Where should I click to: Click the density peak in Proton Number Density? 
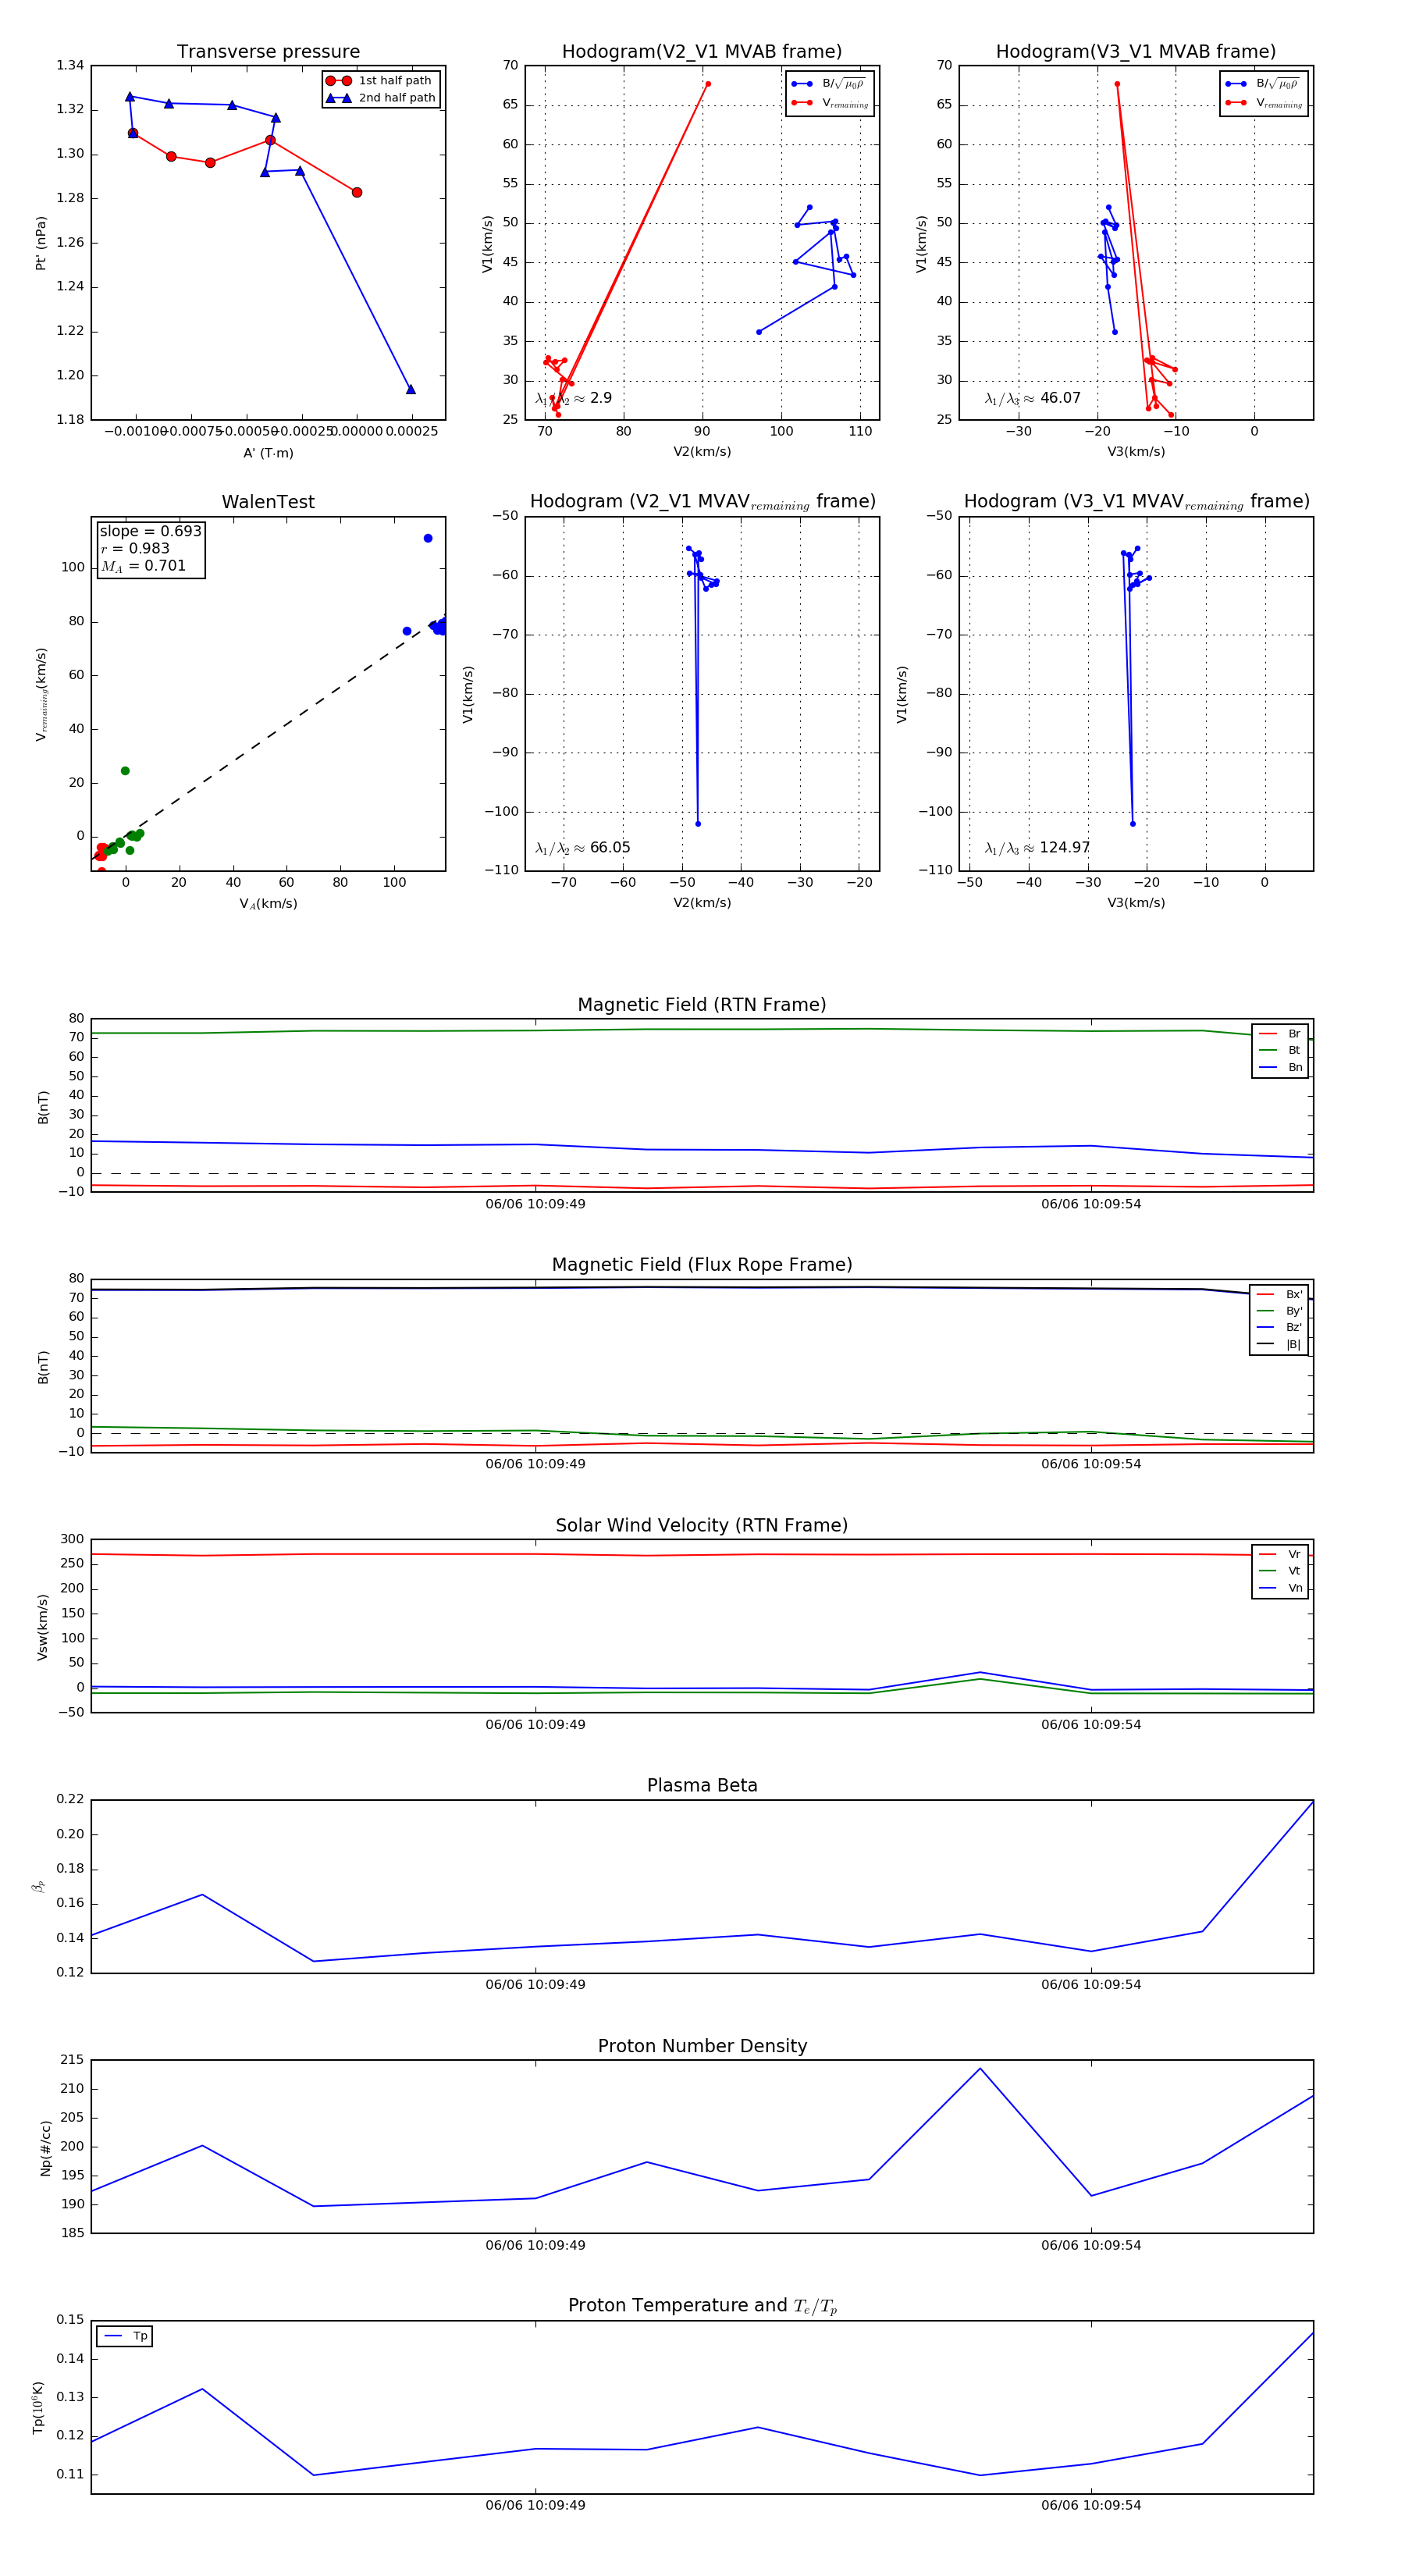(980, 2068)
